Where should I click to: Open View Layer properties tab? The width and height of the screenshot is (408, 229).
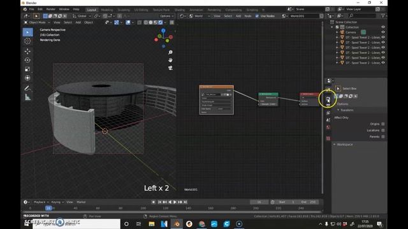(x=328, y=113)
